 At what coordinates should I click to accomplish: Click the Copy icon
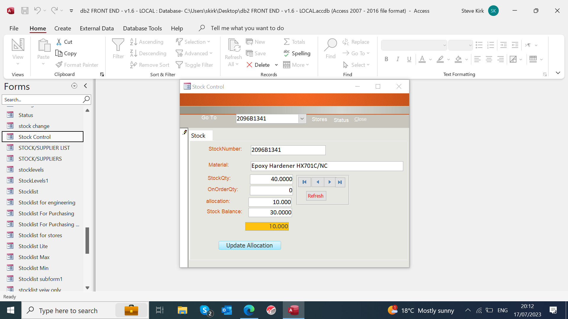tap(59, 53)
